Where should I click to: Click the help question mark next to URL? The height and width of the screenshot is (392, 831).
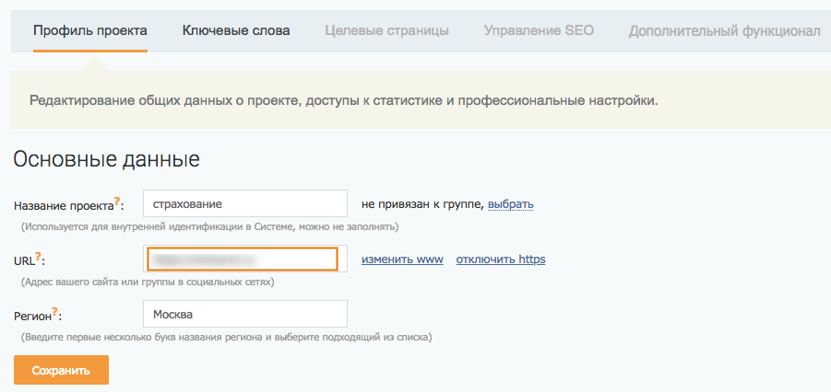39,256
